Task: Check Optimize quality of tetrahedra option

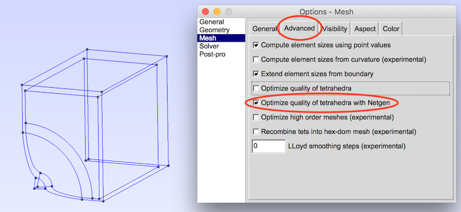Action: pos(256,88)
